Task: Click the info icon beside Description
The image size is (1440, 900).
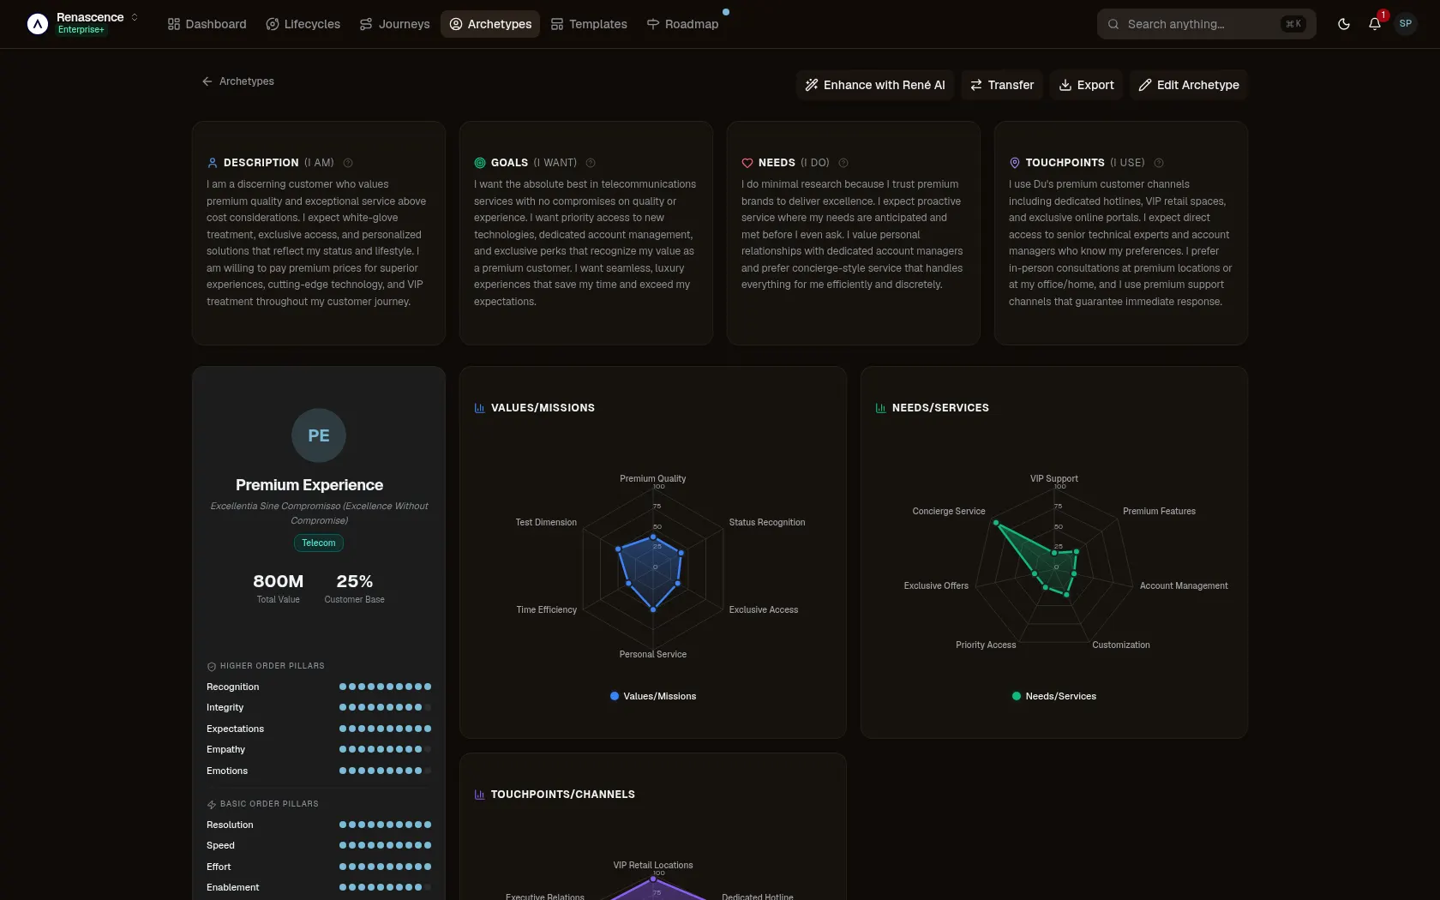Action: pos(348,163)
